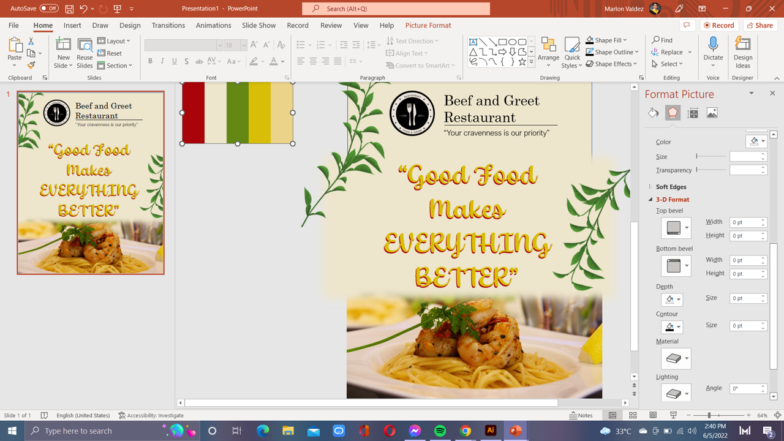784x441 pixels.
Task: Open the Comments pane button
Action: 687,25
